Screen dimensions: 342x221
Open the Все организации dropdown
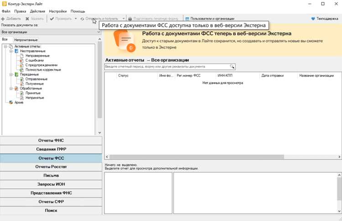tap(51, 32)
